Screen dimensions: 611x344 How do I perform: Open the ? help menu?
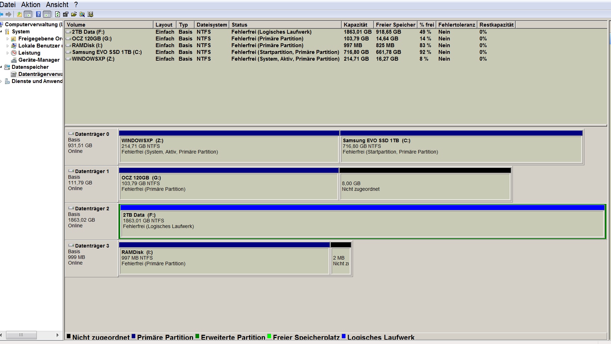[76, 5]
